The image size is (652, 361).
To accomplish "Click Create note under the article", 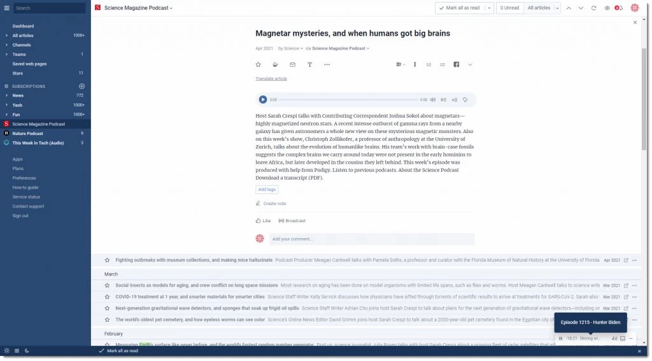I will point(271,204).
